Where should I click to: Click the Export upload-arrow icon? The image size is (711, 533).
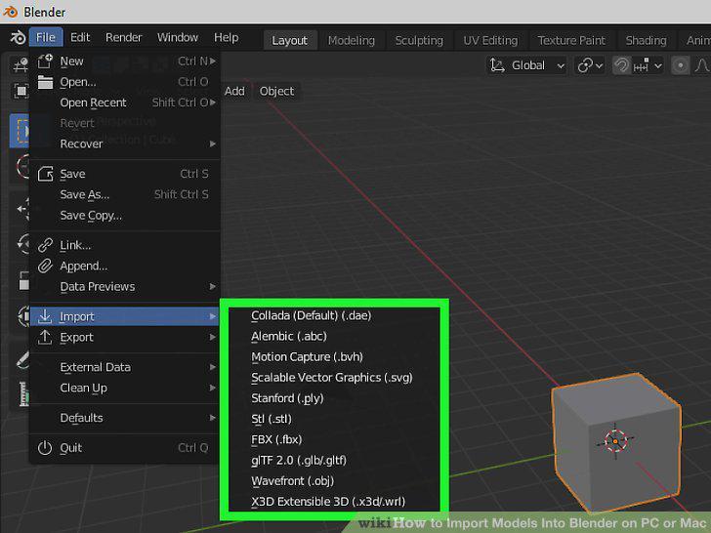coord(45,337)
